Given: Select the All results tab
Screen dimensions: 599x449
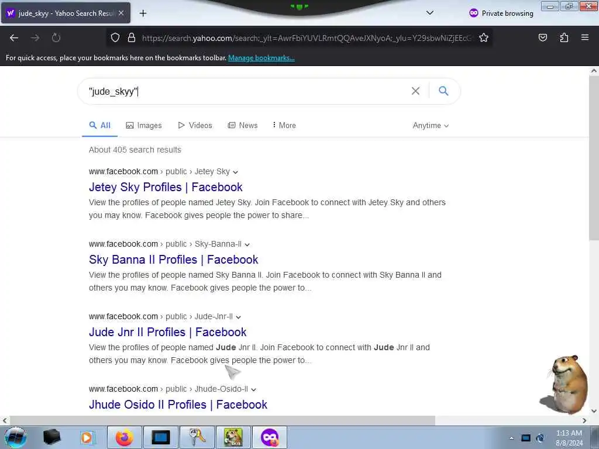Looking at the screenshot, I should [99, 125].
